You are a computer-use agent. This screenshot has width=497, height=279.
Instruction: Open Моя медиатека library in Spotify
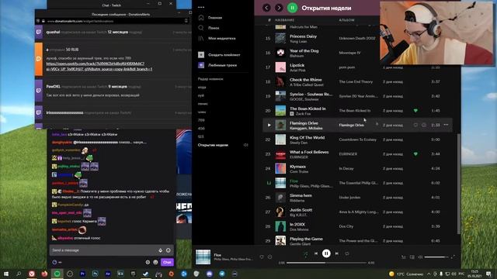point(217,38)
